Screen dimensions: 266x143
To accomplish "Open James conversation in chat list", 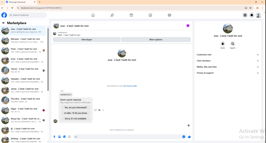I will pos(23,90).
